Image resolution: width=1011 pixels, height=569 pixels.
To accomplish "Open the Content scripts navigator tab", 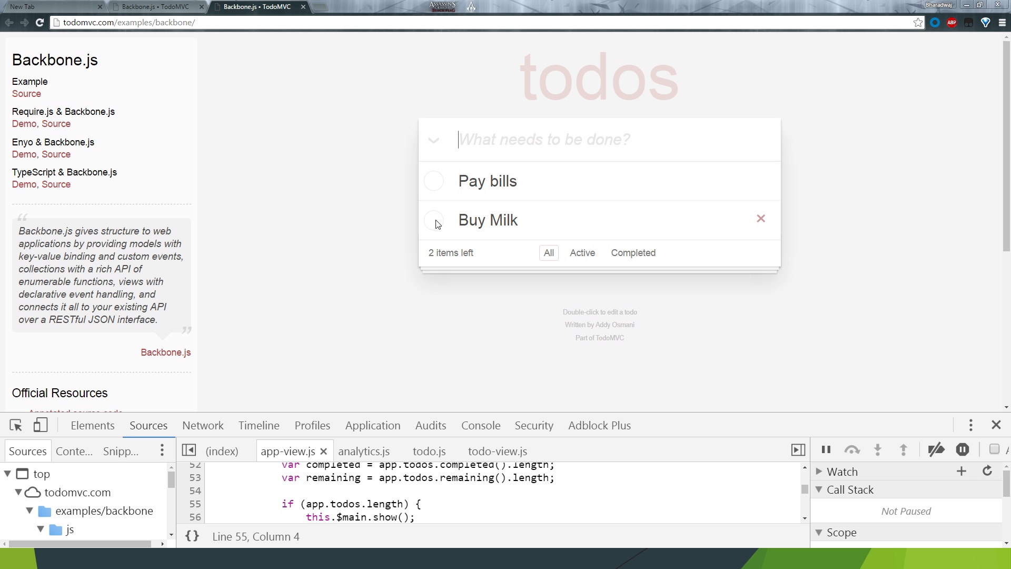I will coord(74,452).
